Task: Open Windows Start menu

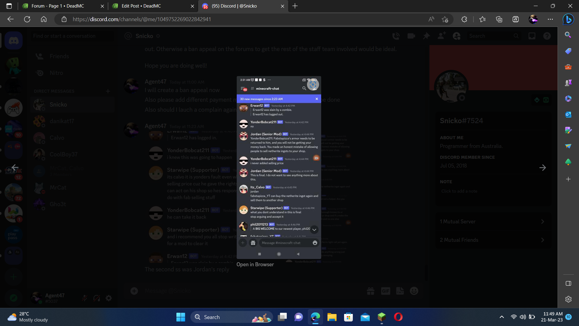Action: click(181, 317)
